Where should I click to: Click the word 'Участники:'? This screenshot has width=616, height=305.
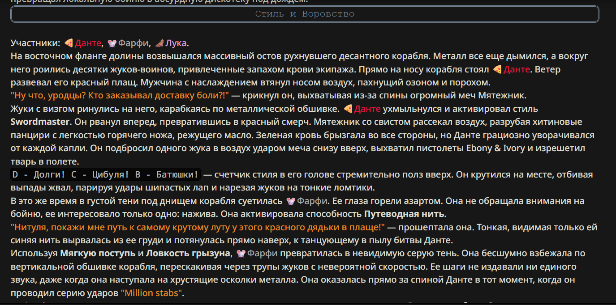tap(35, 43)
